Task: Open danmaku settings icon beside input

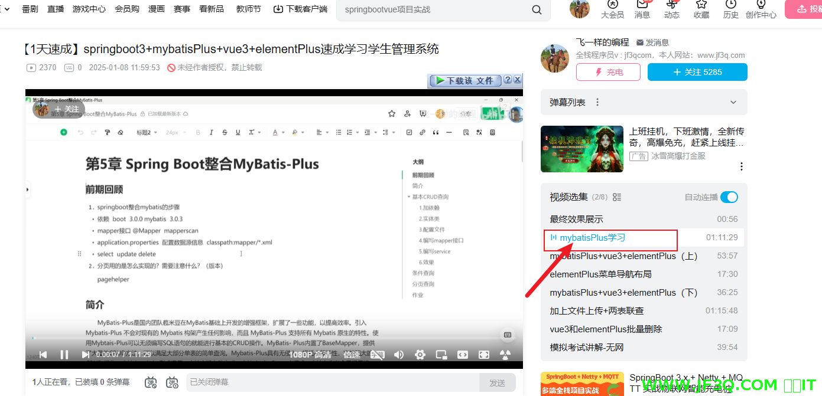Action: [172, 382]
